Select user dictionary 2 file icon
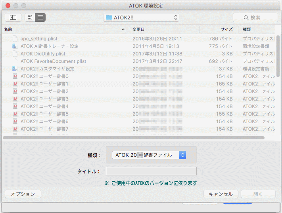 click(x=15, y=91)
